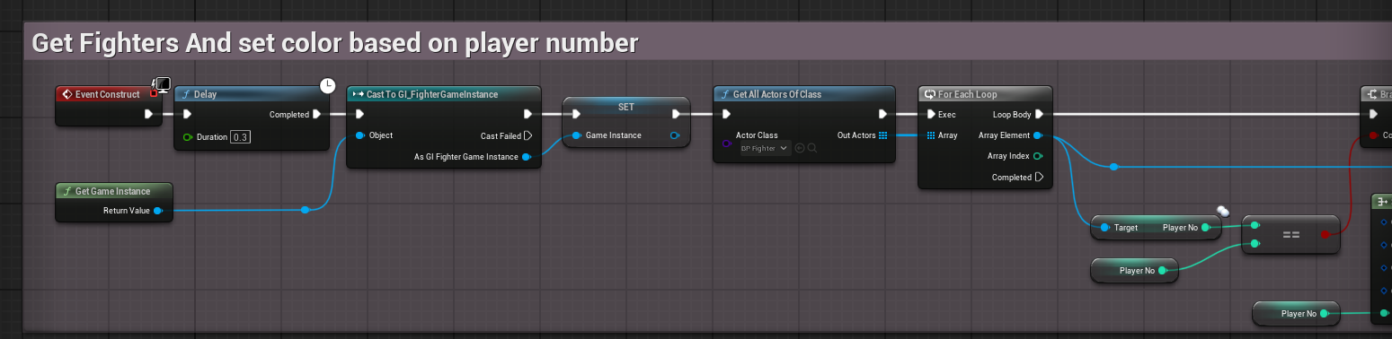Image resolution: width=1392 pixels, height=339 pixels.
Task: Click the For Each Loop Exec input pin
Action: [x=932, y=114]
